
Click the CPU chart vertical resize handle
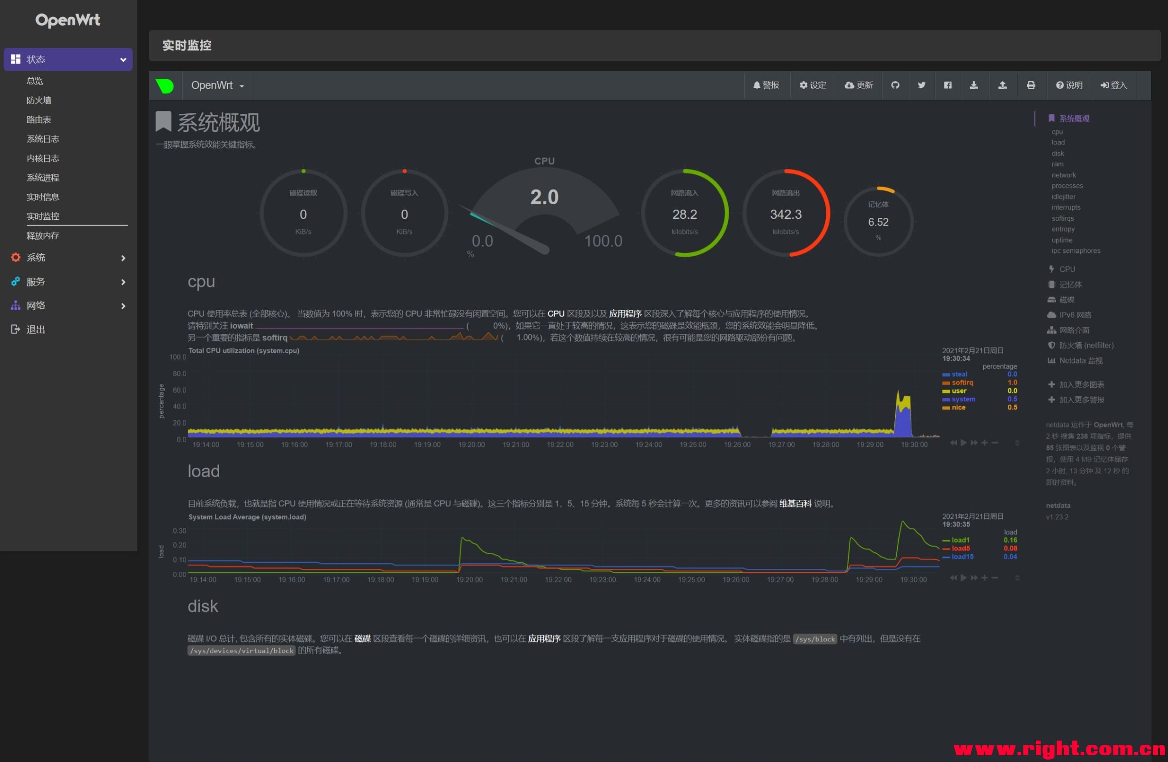click(1017, 443)
